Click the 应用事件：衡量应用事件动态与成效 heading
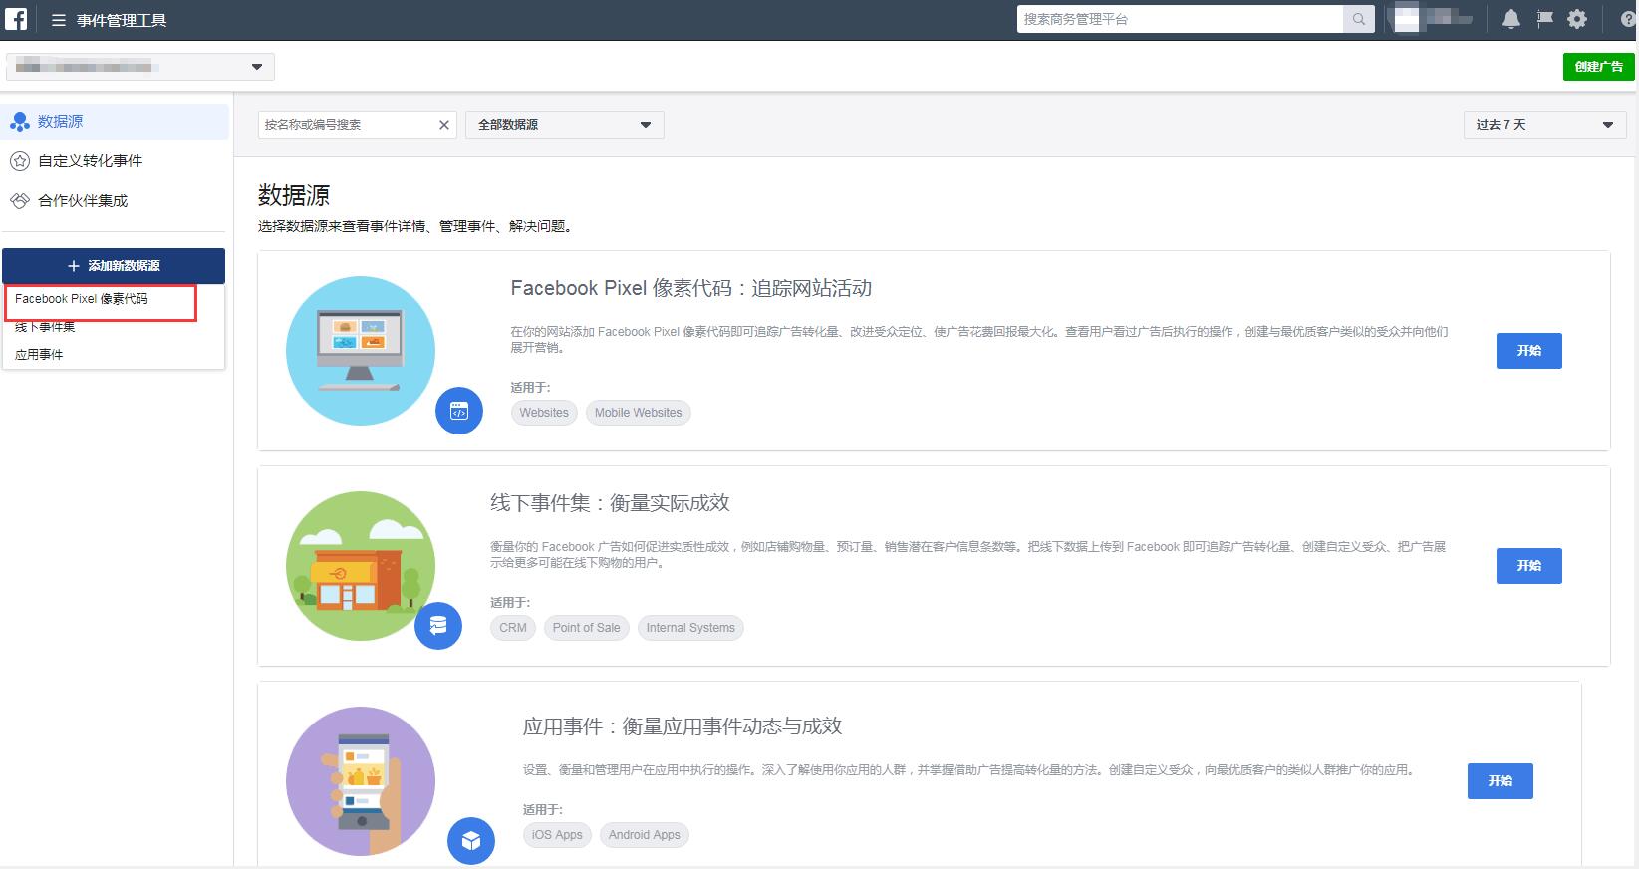This screenshot has width=1639, height=869. (x=683, y=727)
